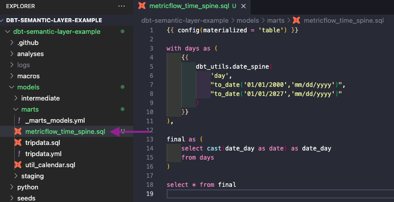Click line number 1 in gutter
Screen dimensions: 394x202
coord(151,30)
